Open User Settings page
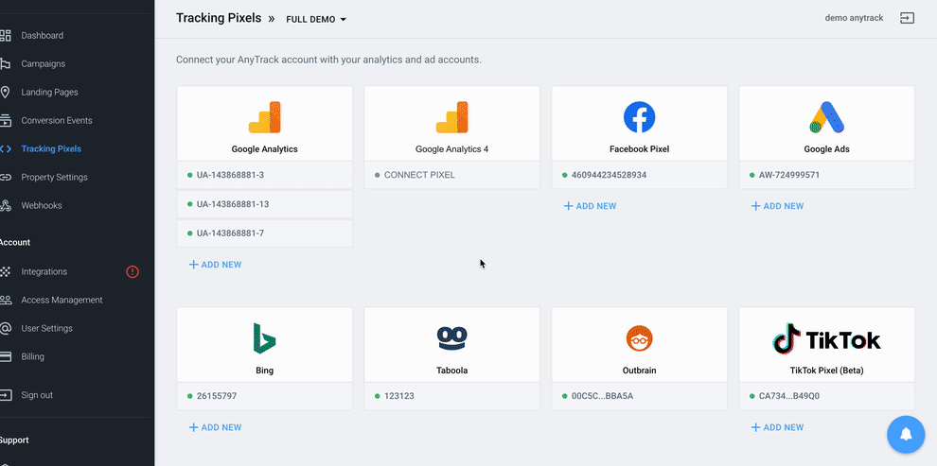Viewport: 937px width, 466px height. (x=47, y=328)
